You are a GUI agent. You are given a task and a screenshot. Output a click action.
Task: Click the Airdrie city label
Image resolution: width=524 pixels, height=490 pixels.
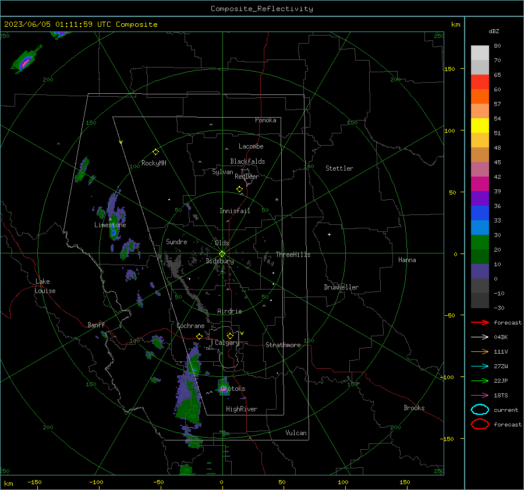tap(229, 311)
